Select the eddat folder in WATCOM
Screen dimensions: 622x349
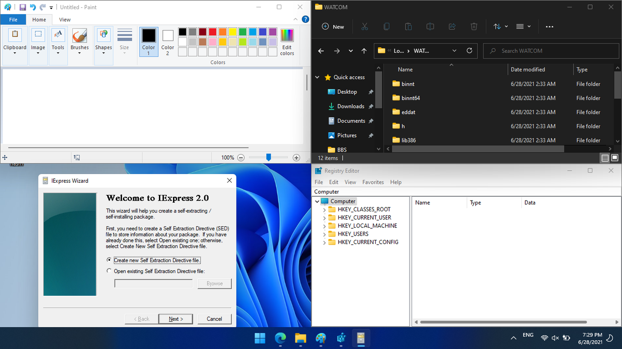pos(408,112)
